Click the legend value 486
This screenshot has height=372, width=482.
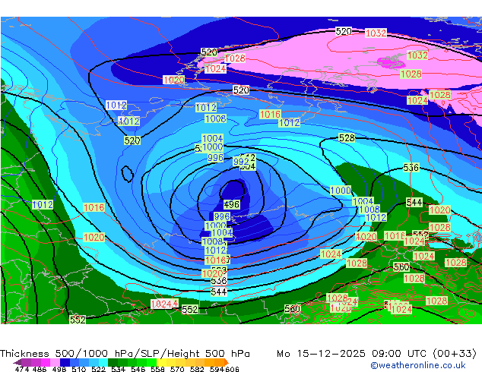pos(40,369)
